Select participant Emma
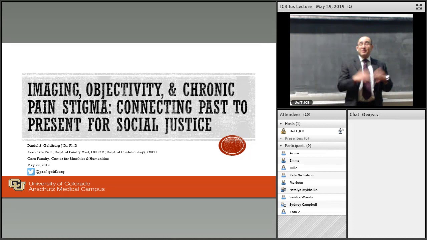This screenshot has height=240, width=427. (x=312, y=160)
